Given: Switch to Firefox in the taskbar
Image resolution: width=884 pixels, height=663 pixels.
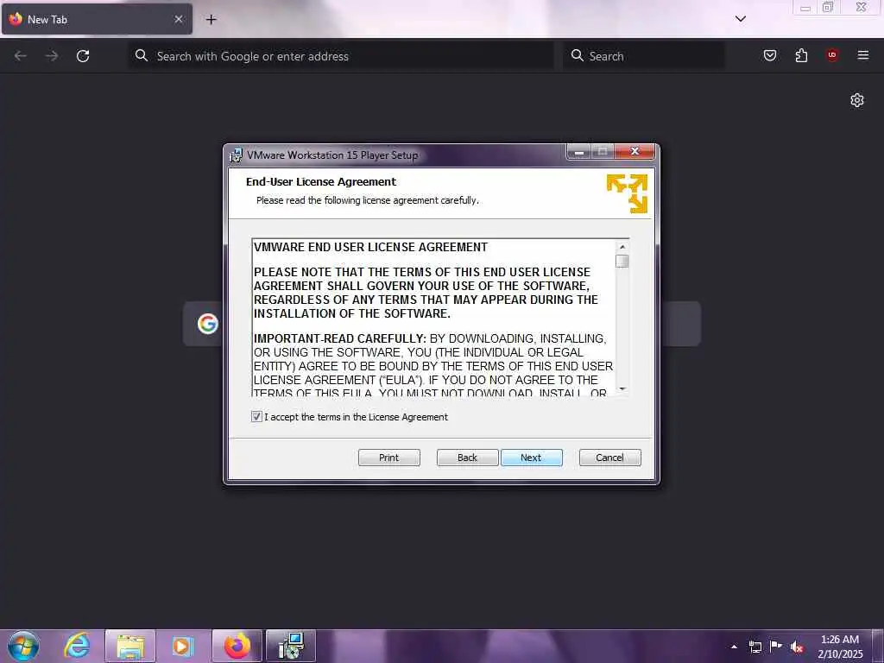Looking at the screenshot, I should pos(237,646).
